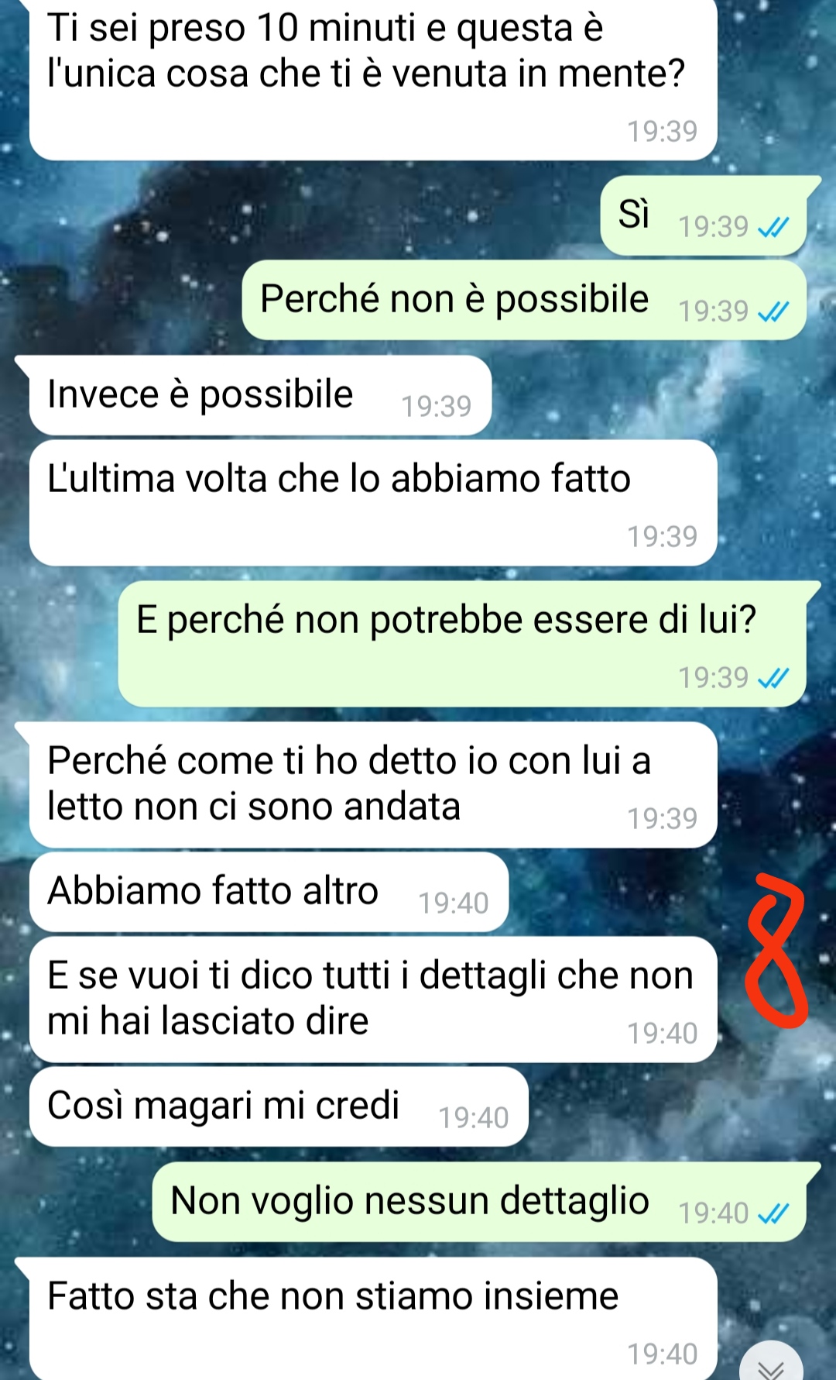This screenshot has width=836, height=1380.
Task: Select the 'Abbiamo fatto altro' message
Action: tap(269, 892)
